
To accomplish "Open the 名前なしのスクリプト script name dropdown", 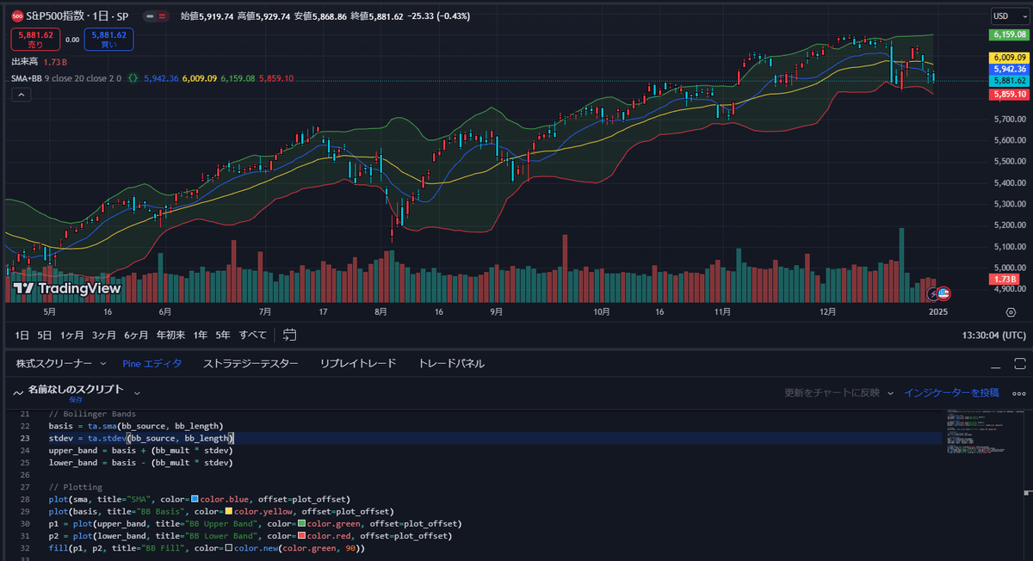I will (x=137, y=391).
